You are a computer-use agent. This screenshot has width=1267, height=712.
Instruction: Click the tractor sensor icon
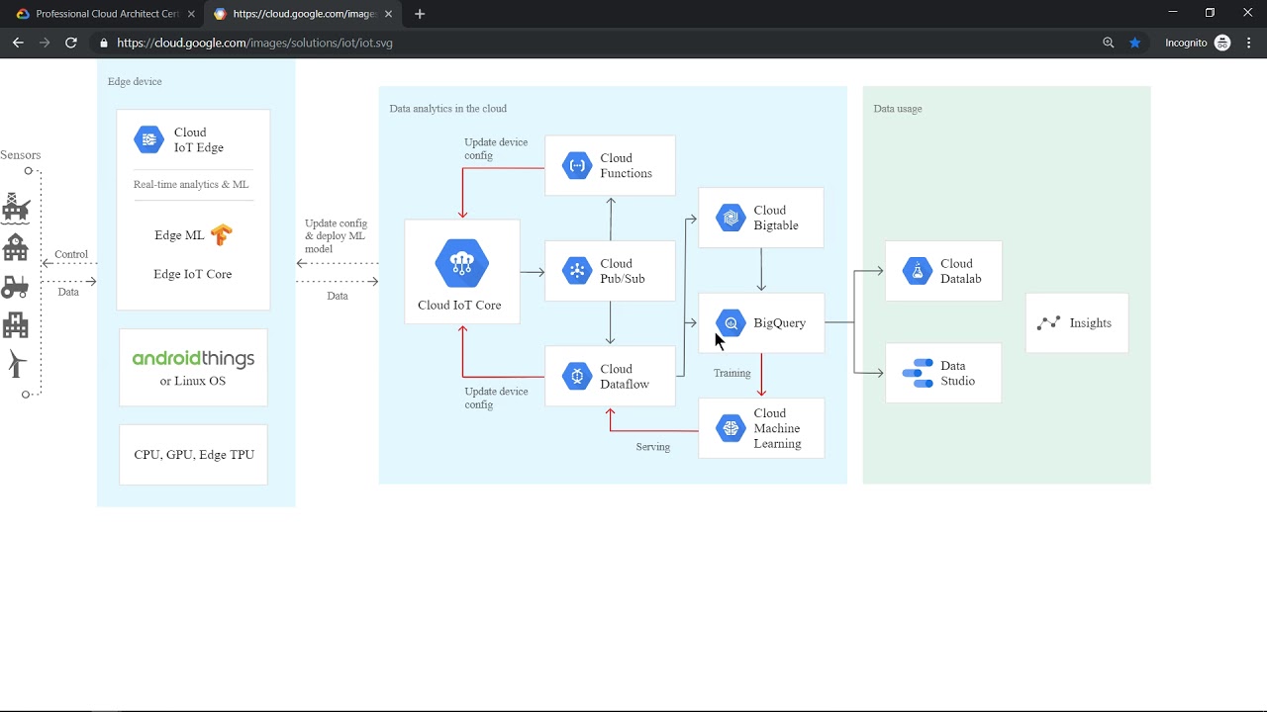coord(15,287)
